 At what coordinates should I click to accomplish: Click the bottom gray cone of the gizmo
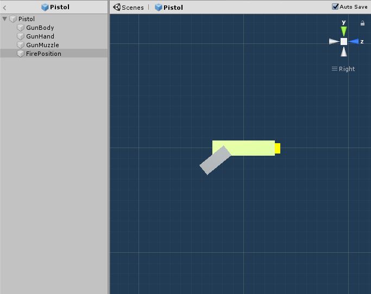point(344,52)
